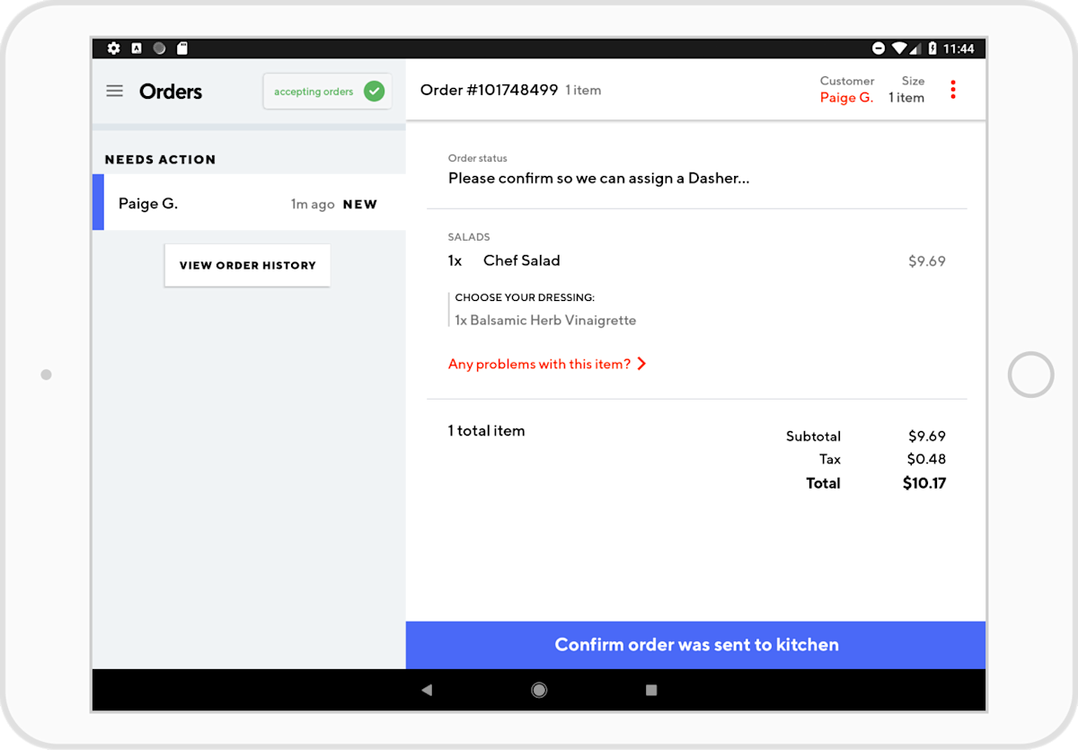The height and width of the screenshot is (750, 1078).
Task: Click the battery icon in status bar
Action: point(932,49)
